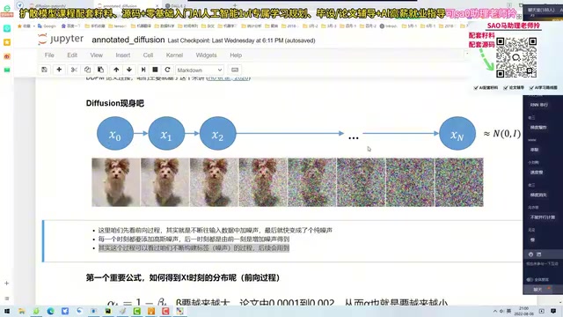Open the Google bookmark
The image size is (563, 317).
(x=47, y=26)
